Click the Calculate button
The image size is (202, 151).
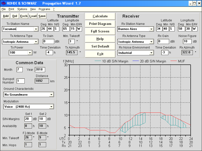[x=100, y=16]
